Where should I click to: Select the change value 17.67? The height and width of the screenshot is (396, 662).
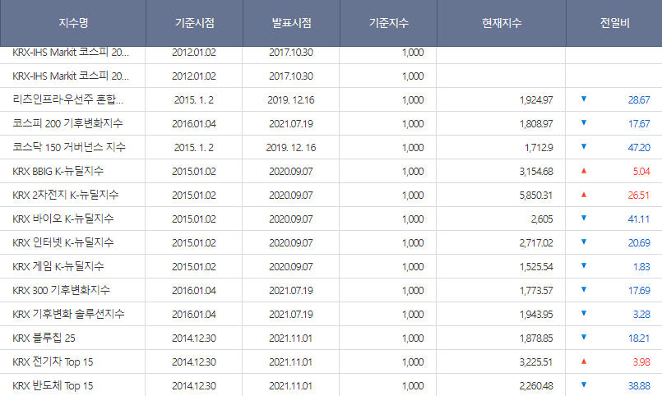(639, 124)
